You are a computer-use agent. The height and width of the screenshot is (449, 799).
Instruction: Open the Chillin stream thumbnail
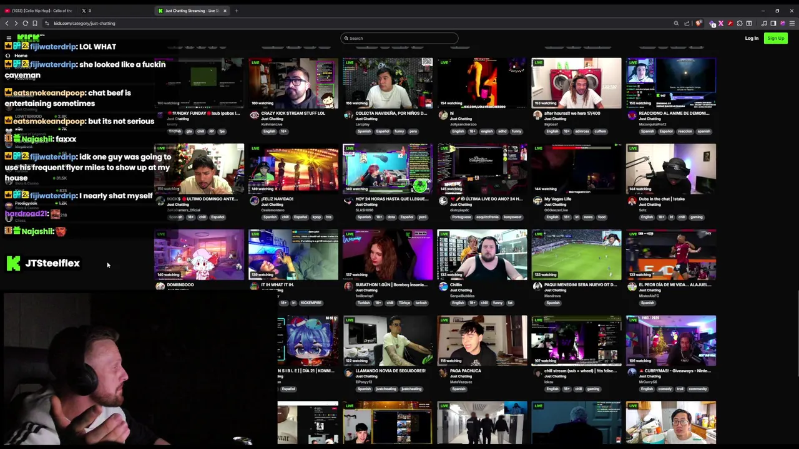(482, 254)
